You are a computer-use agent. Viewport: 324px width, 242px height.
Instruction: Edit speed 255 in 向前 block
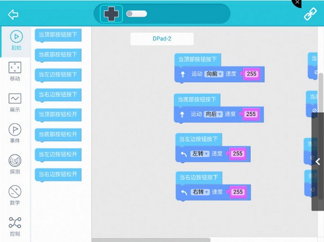coord(251,74)
